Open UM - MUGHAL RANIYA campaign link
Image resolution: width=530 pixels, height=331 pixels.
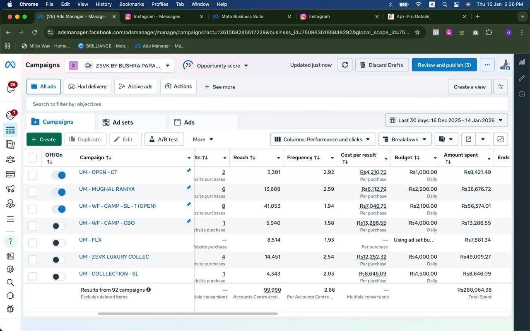pos(107,189)
